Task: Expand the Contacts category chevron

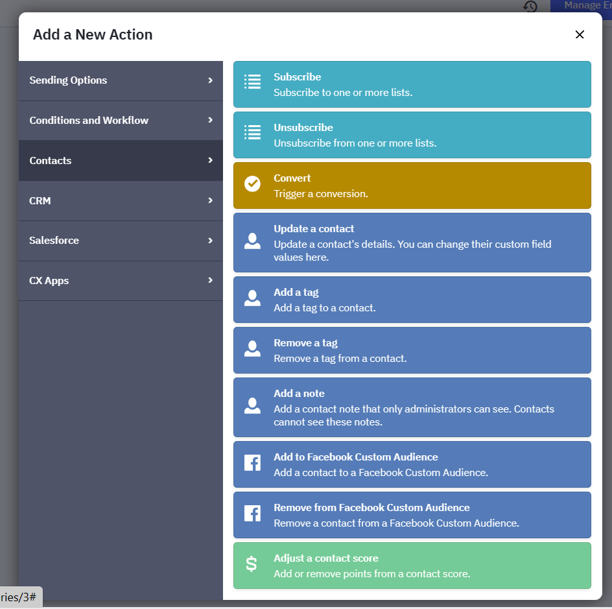Action: coord(210,160)
